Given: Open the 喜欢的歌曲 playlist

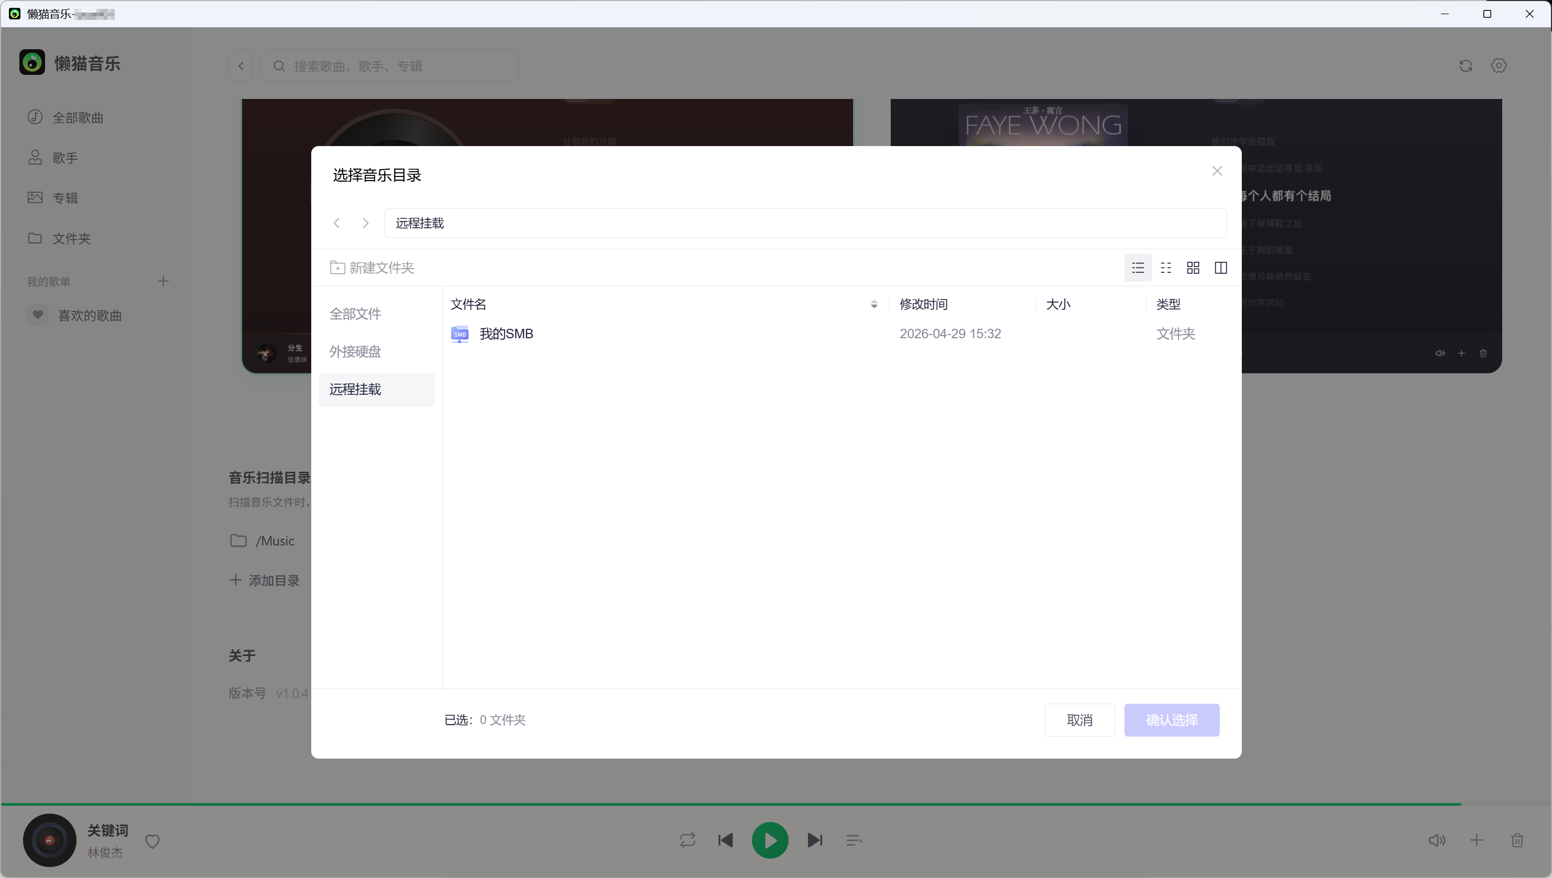Looking at the screenshot, I should click(x=75, y=315).
